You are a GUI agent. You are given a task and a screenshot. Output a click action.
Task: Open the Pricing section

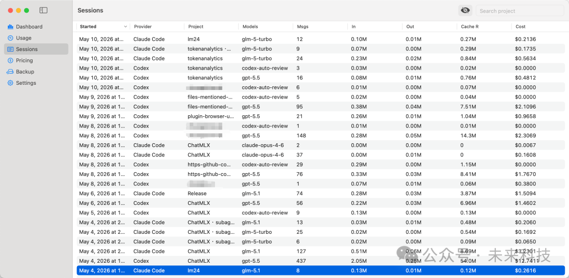coord(24,61)
